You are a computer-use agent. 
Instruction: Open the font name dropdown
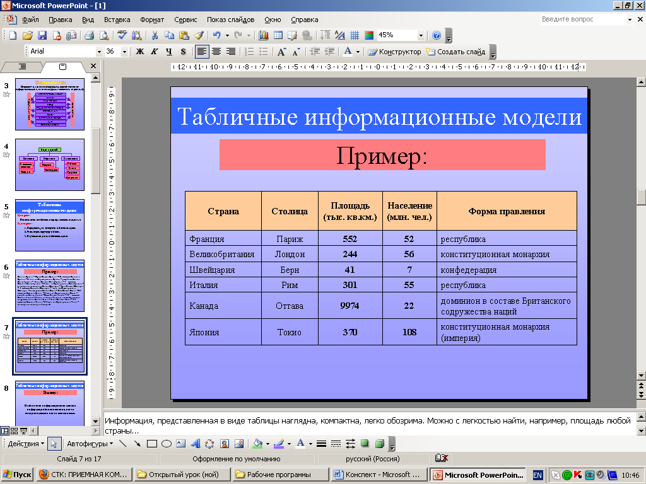click(99, 52)
